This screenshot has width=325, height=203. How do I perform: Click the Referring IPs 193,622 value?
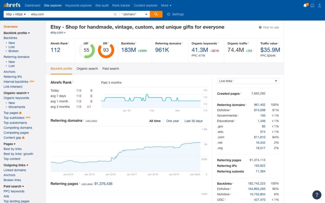[260, 166]
